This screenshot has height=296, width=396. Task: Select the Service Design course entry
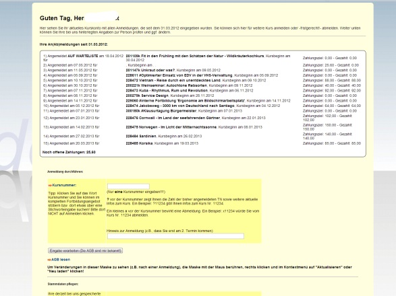[x=147, y=96]
